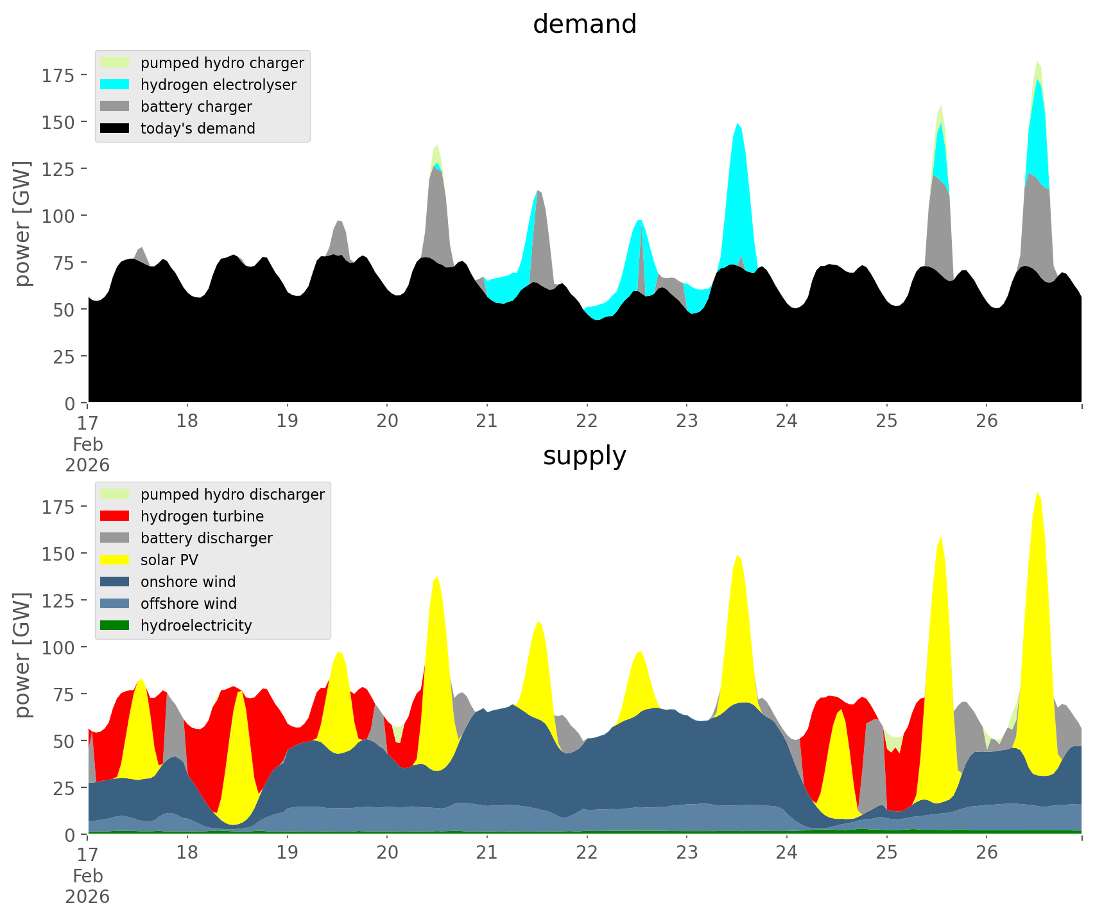Screen dimensions: 1095x919
Task: Click the 24 date tick on supply chart
Action: (786, 853)
